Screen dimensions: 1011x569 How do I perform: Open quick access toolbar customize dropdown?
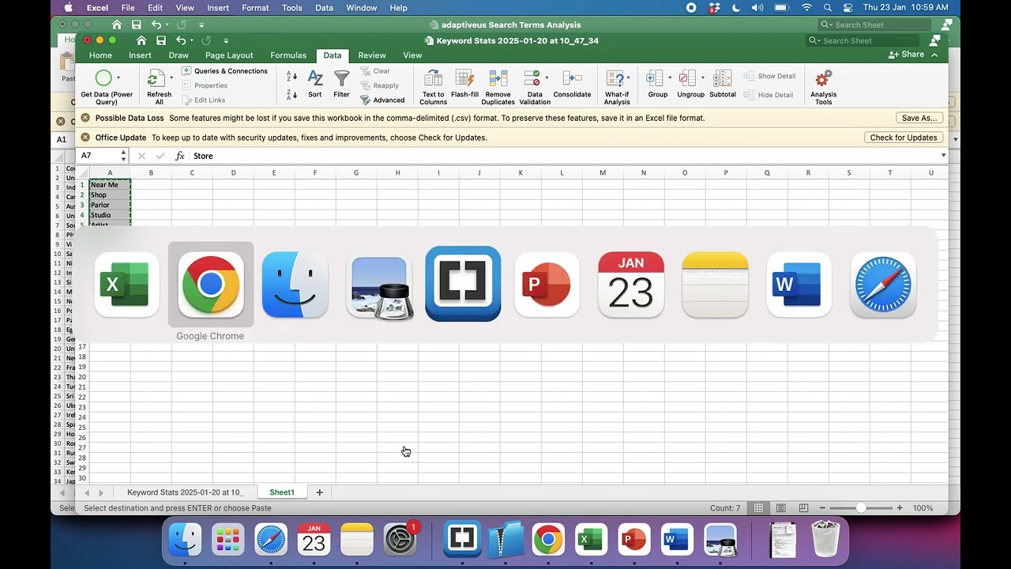click(x=226, y=40)
